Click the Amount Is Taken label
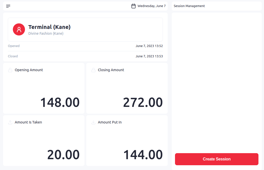The width and height of the screenshot is (264, 170). 28,122
